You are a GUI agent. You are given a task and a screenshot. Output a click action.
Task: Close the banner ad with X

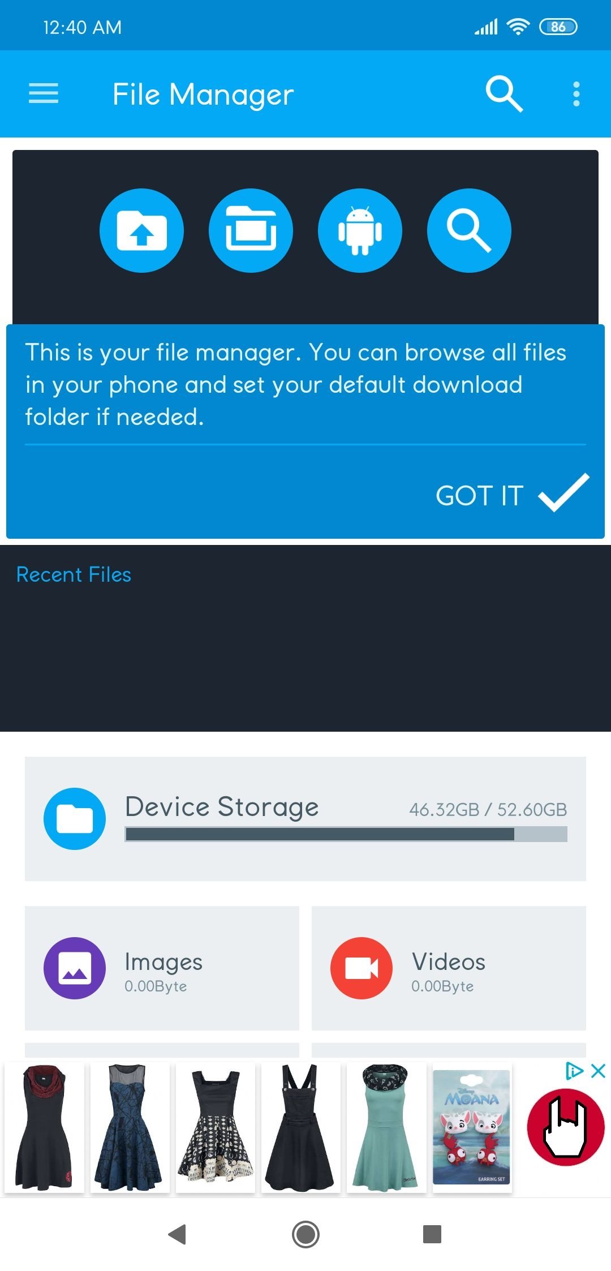point(598,1071)
